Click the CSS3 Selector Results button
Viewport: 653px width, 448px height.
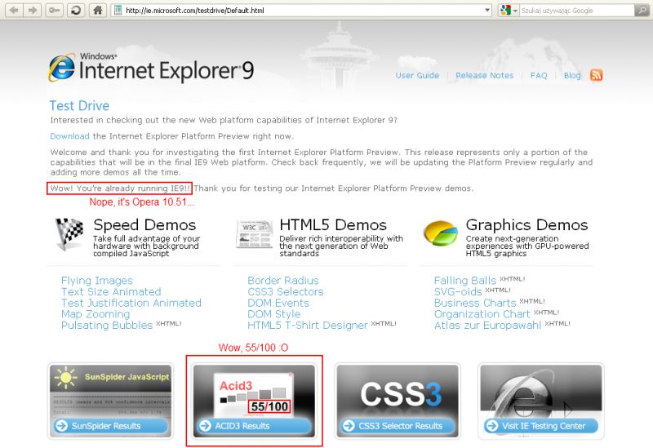pyautogui.click(x=398, y=426)
